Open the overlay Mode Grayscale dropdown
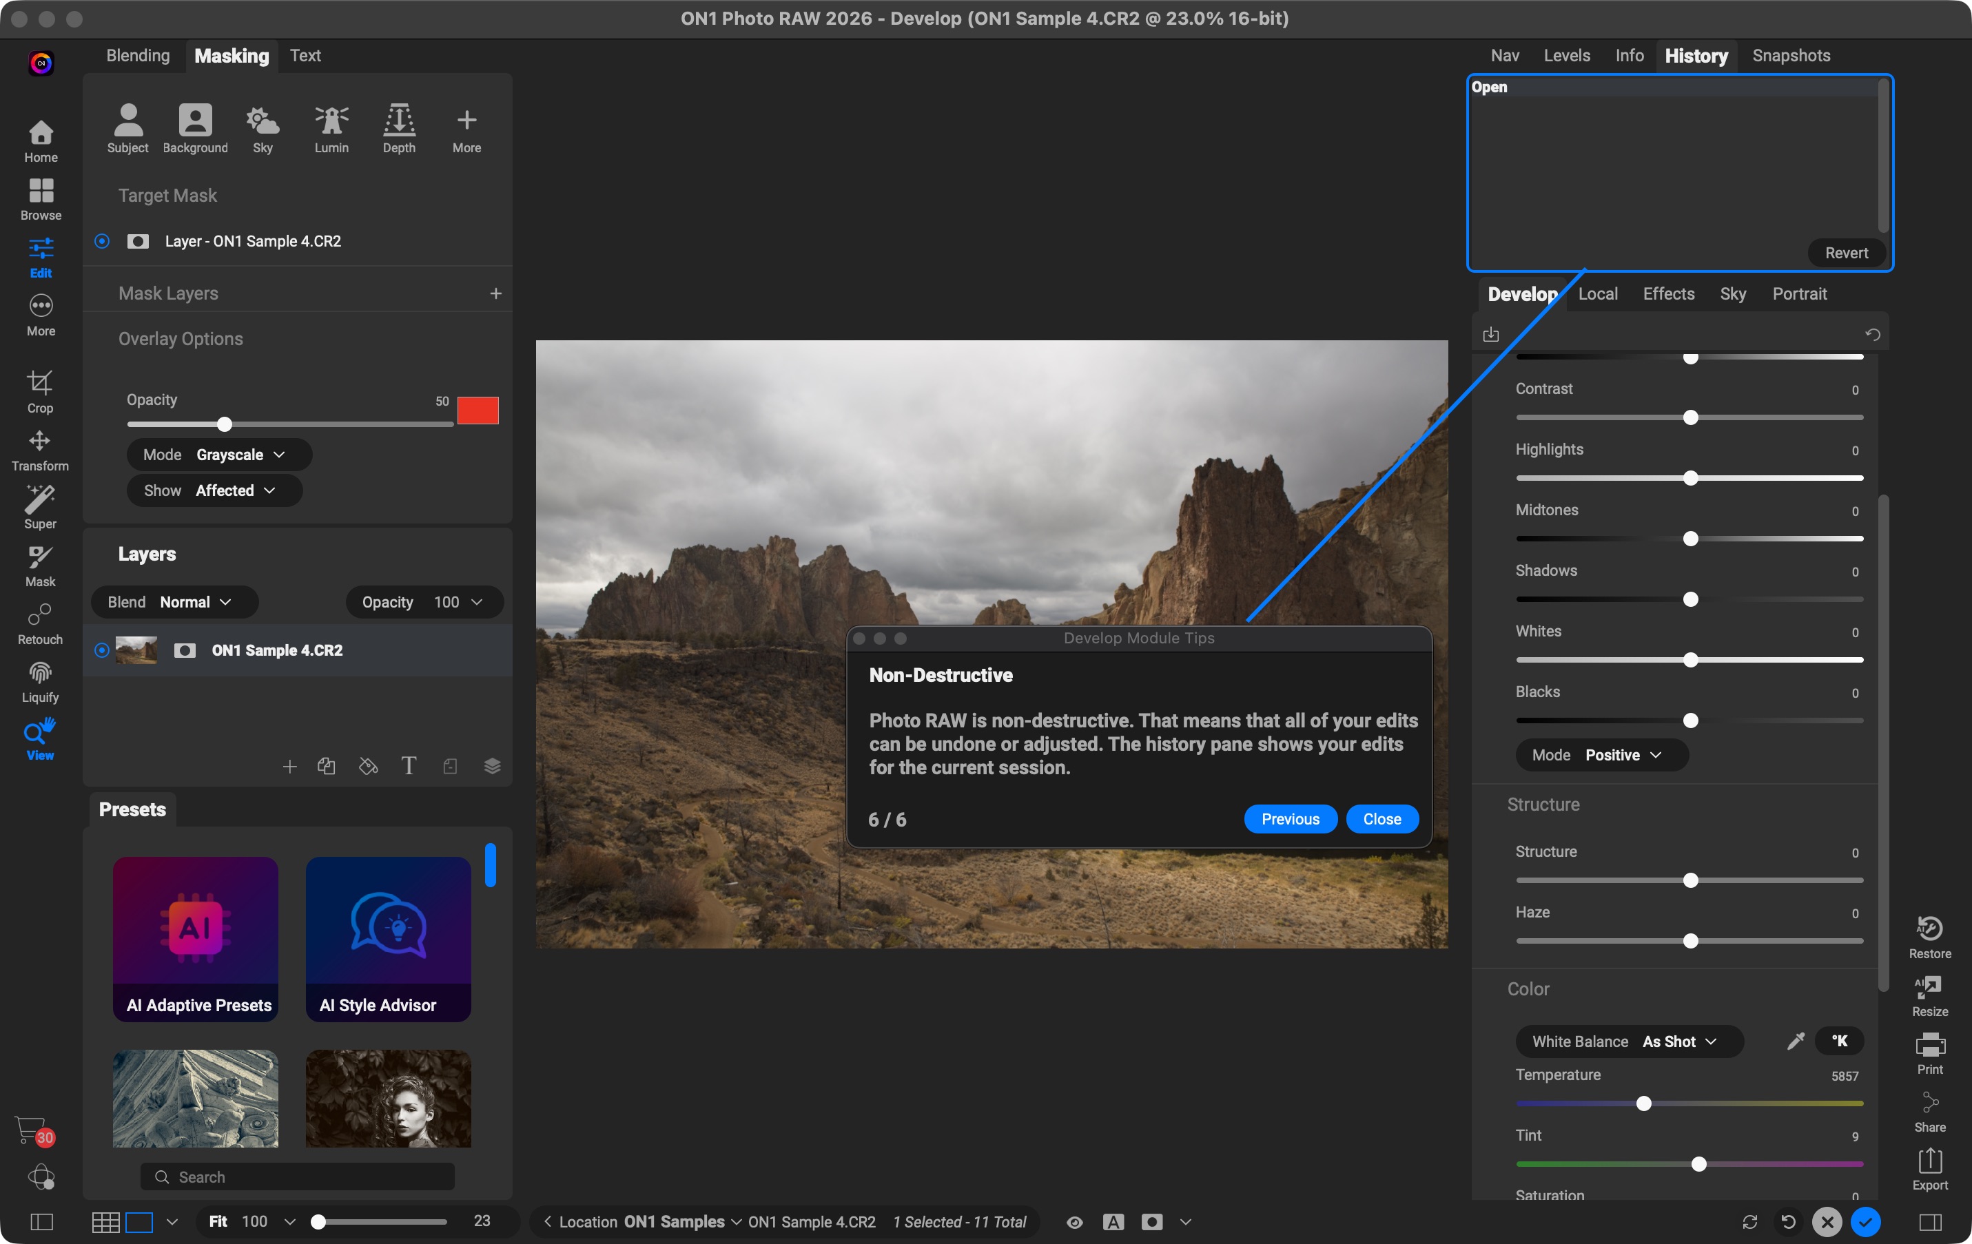 [218, 454]
